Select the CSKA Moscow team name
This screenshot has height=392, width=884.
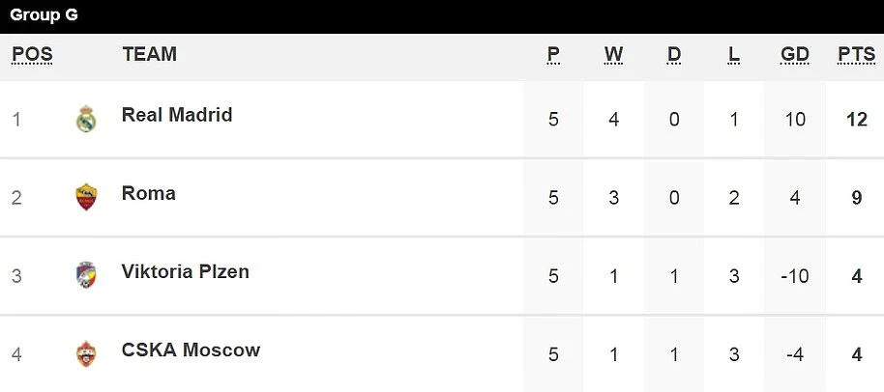click(191, 350)
